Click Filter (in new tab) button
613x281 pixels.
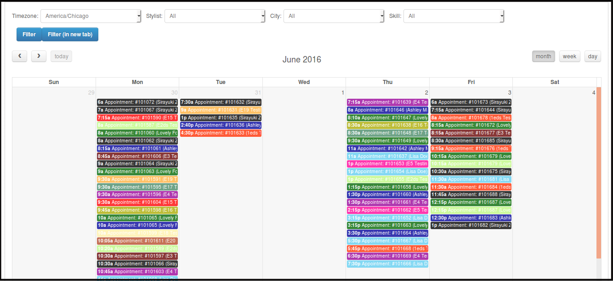coord(70,34)
